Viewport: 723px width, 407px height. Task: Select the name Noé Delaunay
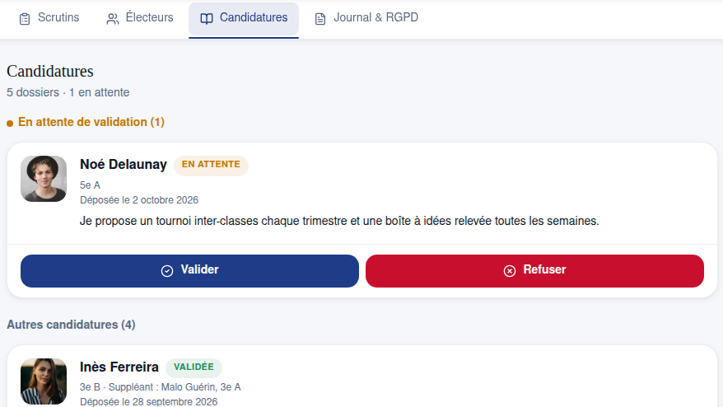coord(124,165)
